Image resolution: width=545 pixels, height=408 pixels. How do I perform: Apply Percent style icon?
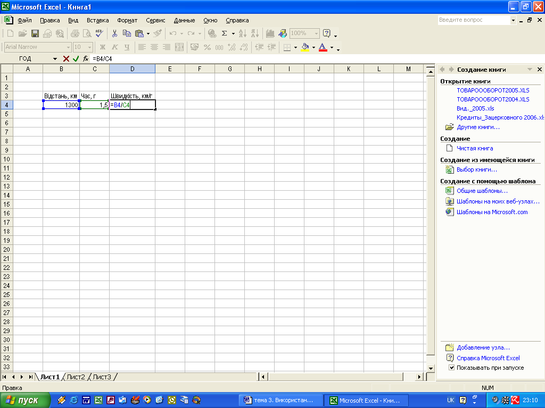click(207, 47)
